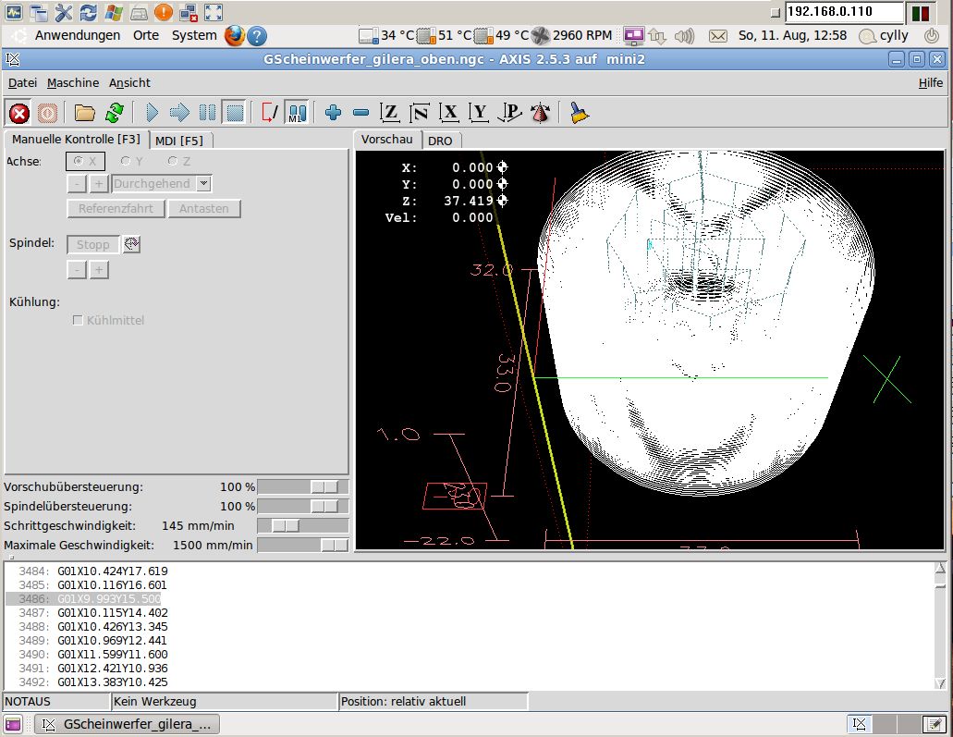Image resolution: width=953 pixels, height=737 pixels.
Task: Jog axis negative with minus button
Action: (77, 184)
